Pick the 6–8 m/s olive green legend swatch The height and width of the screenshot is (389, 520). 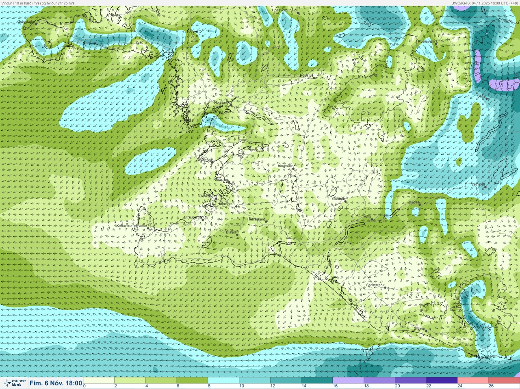(192, 380)
